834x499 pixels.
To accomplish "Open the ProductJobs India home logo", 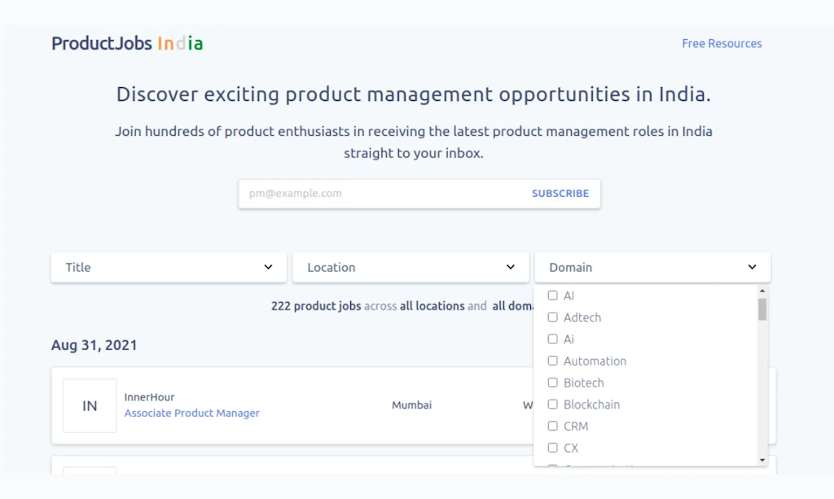I will tap(127, 44).
